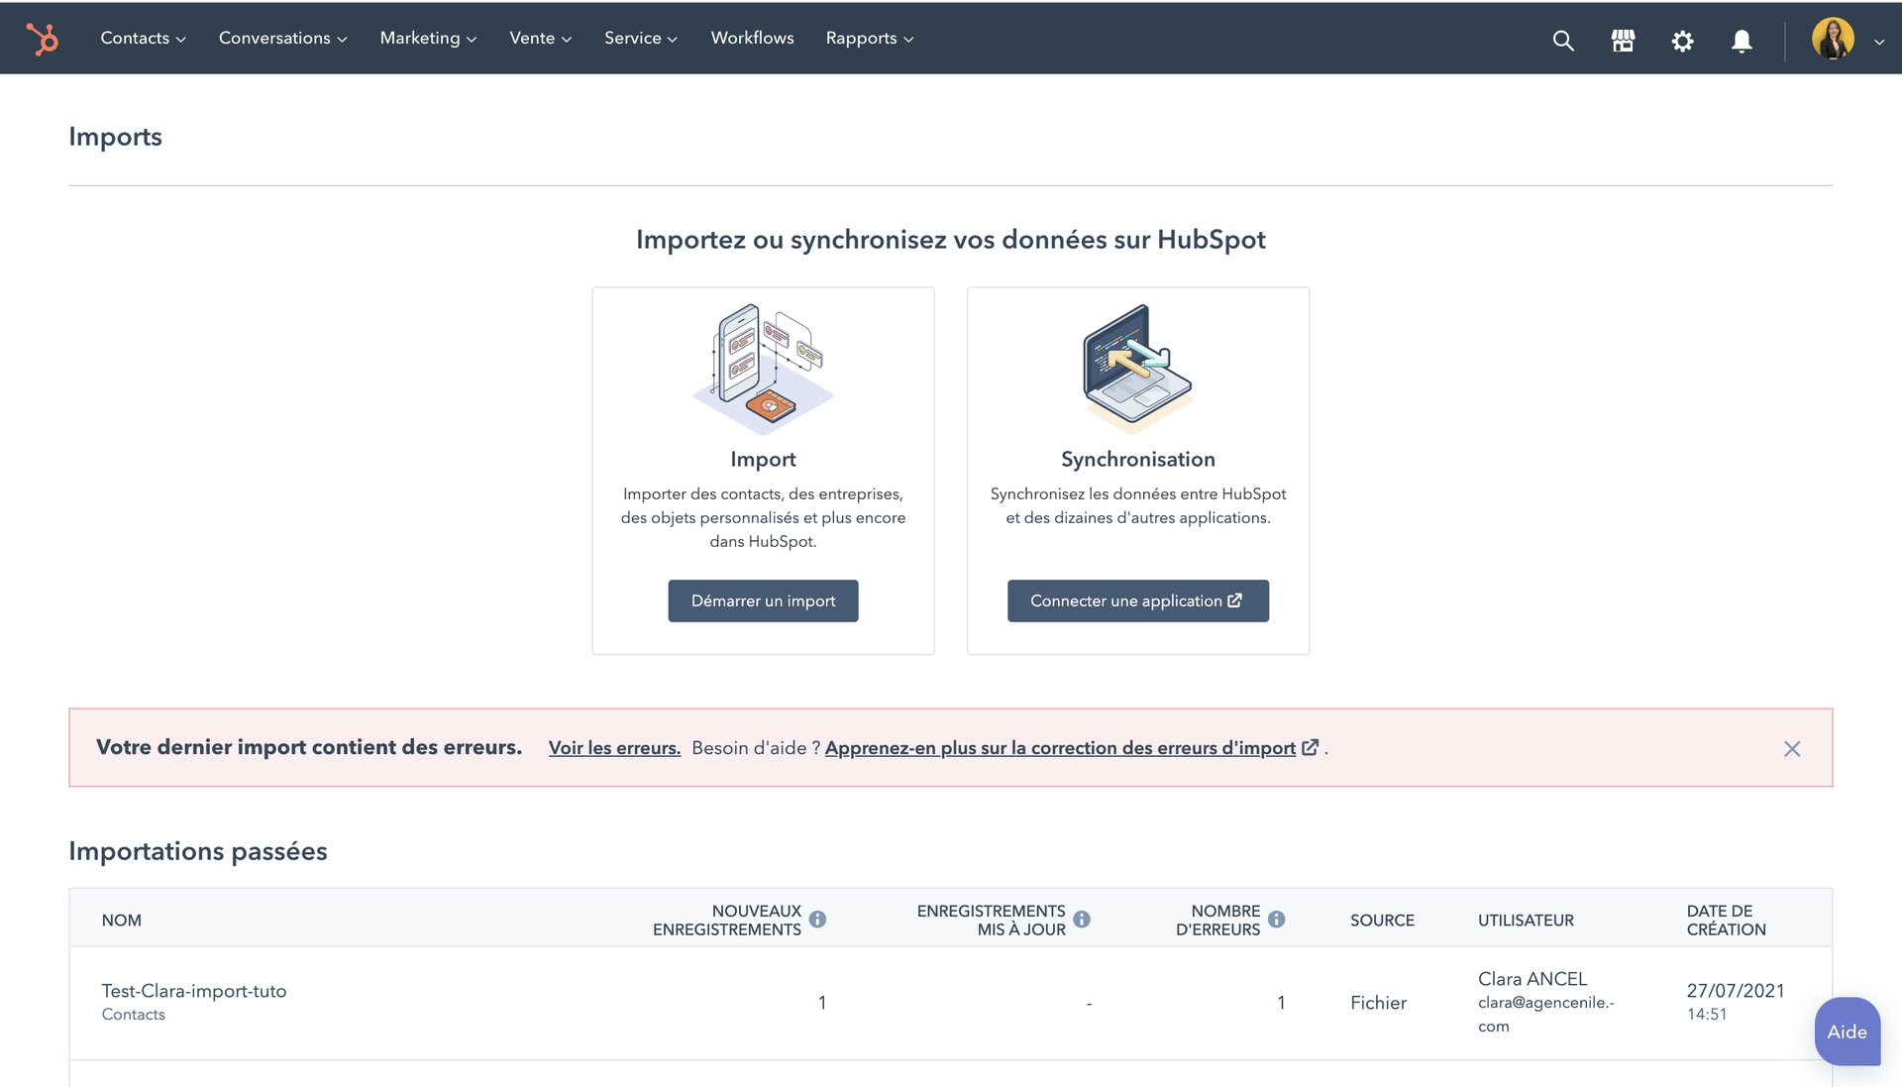Open the Aide help widget

tap(1847, 1032)
